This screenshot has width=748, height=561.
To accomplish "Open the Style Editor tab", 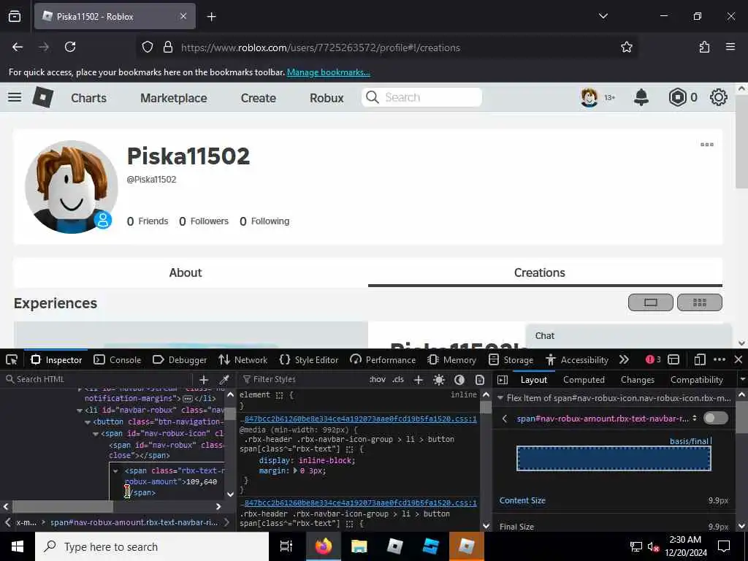I will [x=309, y=359].
